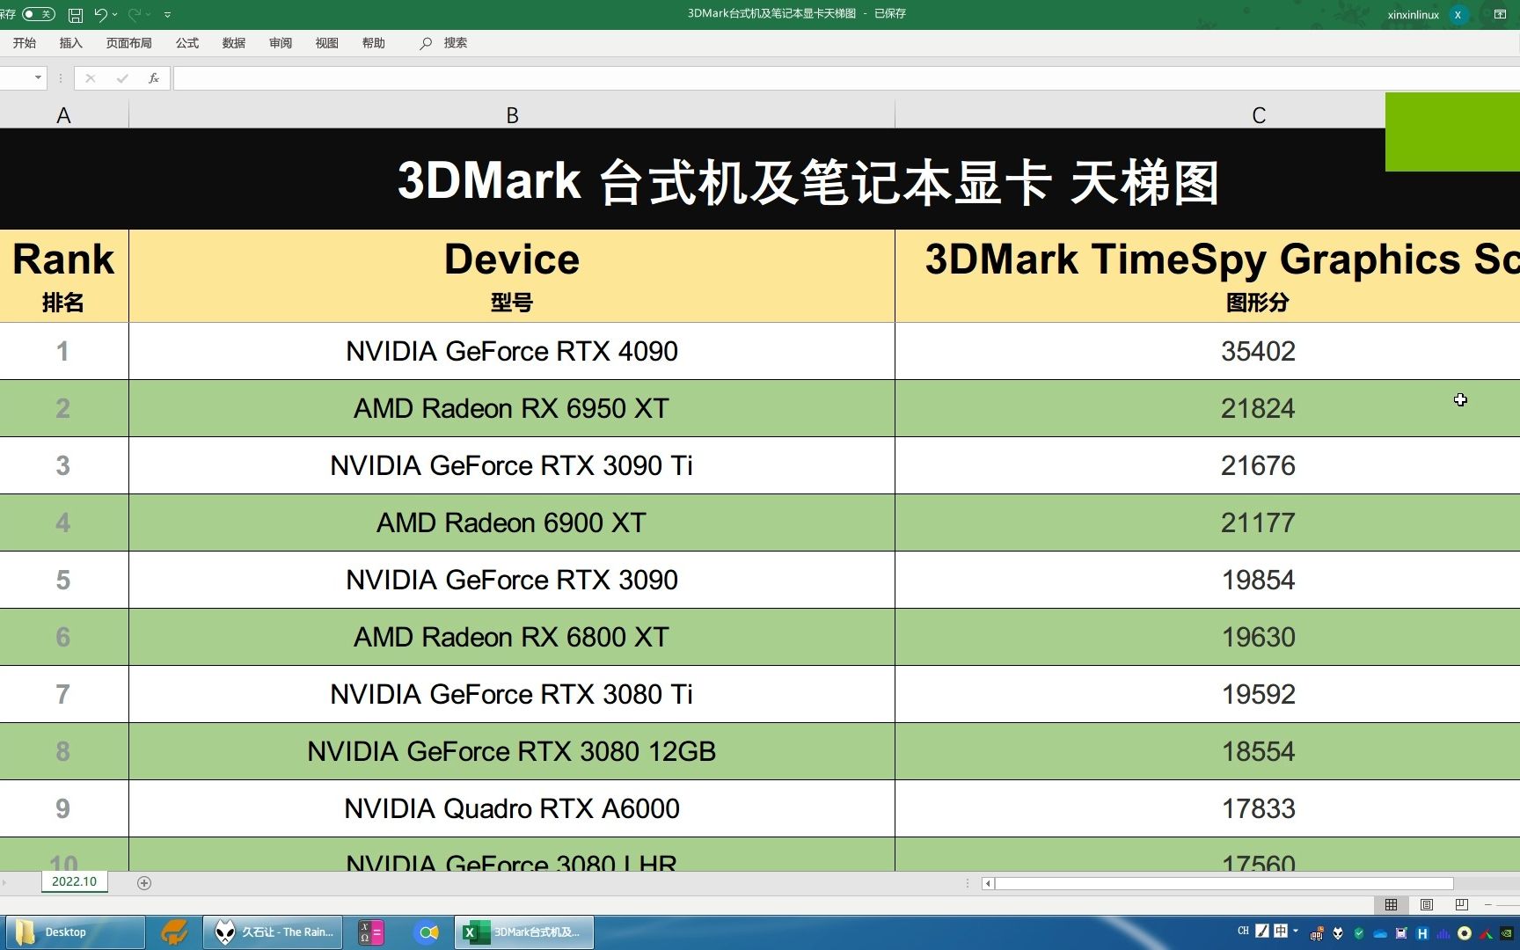
Task: Click the Rank 排名 header cell
Action: pyautogui.click(x=63, y=276)
